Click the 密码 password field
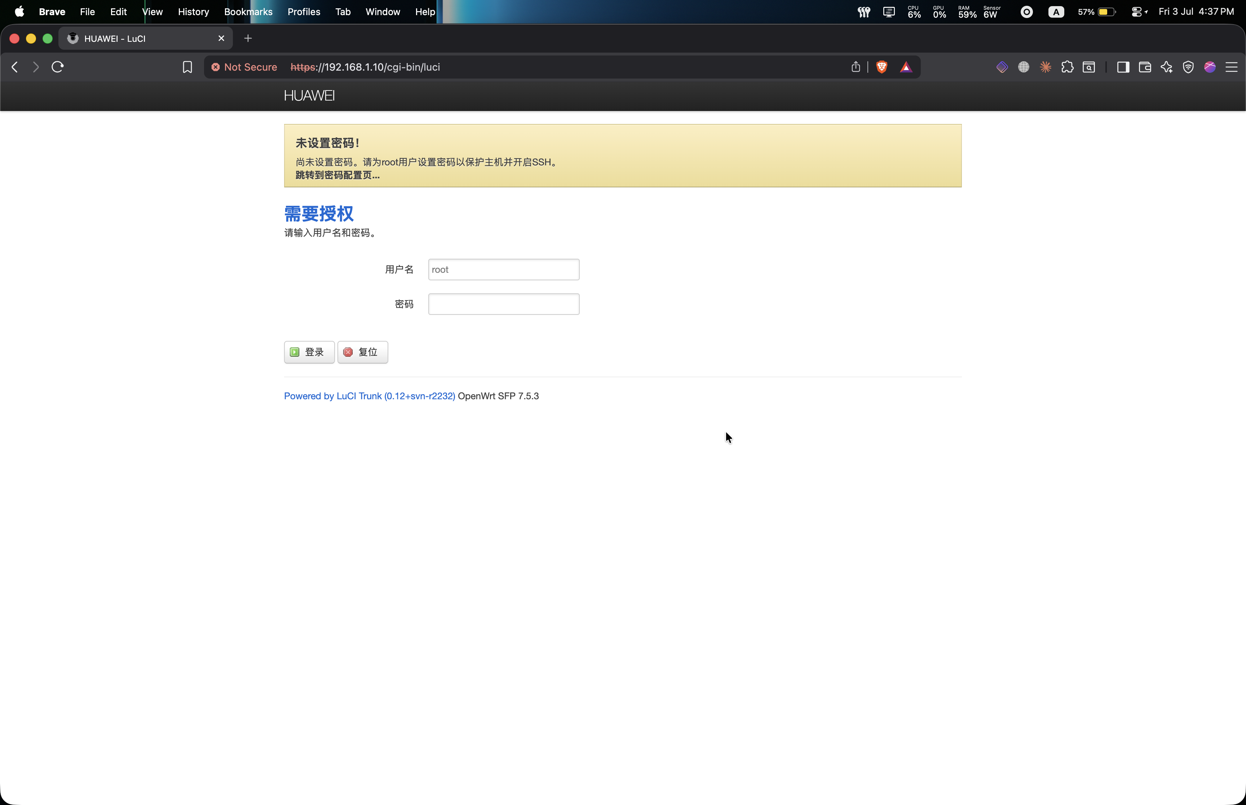 [x=504, y=304]
